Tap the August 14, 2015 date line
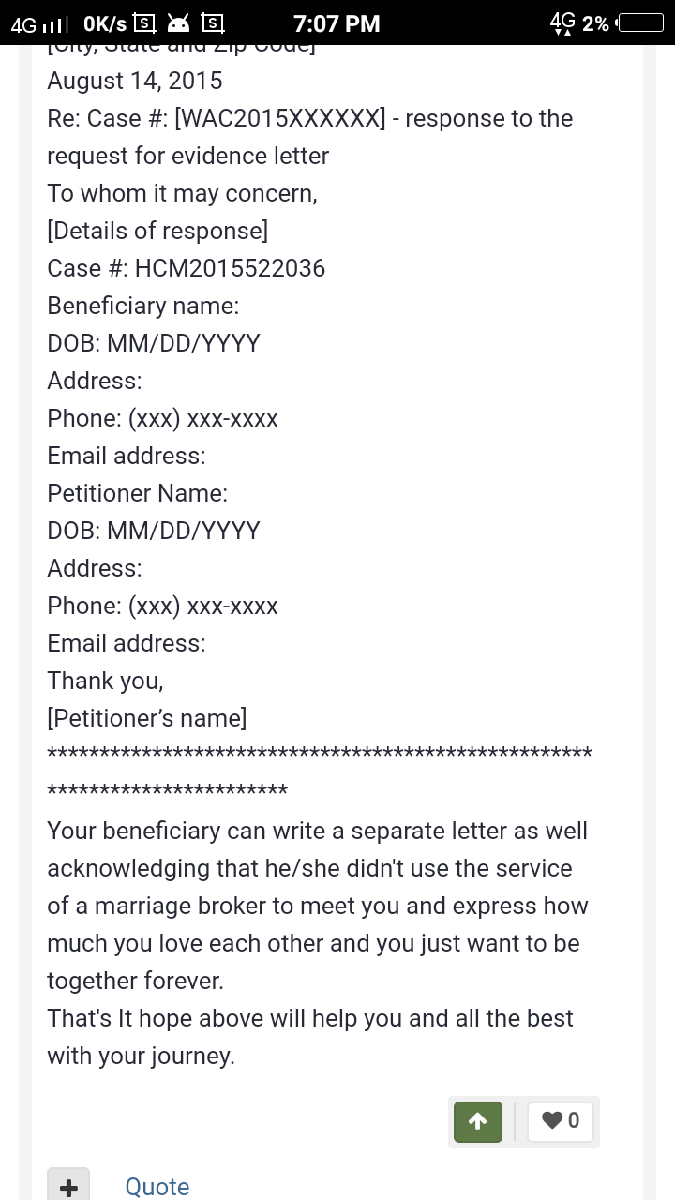This screenshot has width=675, height=1200. [135, 81]
